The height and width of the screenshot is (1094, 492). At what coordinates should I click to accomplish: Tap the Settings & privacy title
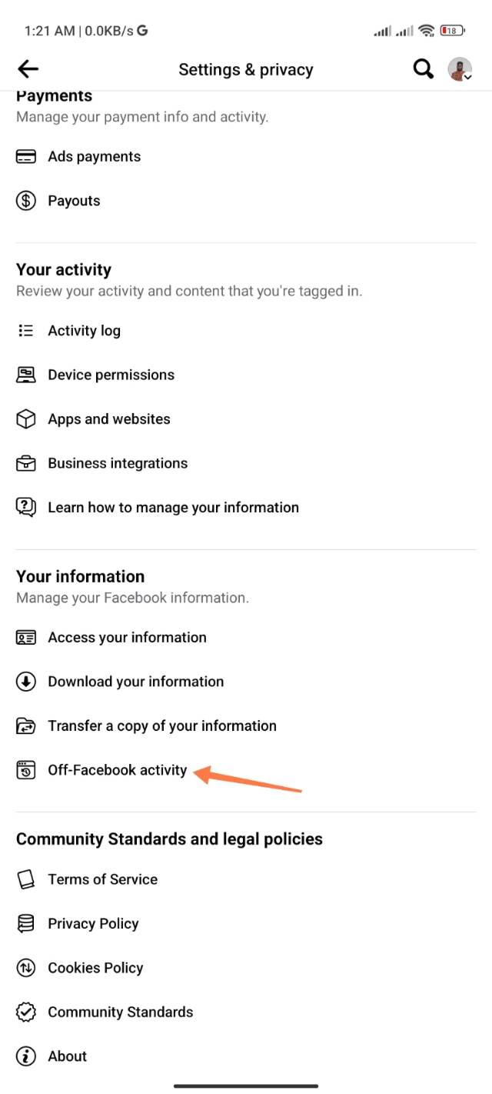tap(246, 69)
